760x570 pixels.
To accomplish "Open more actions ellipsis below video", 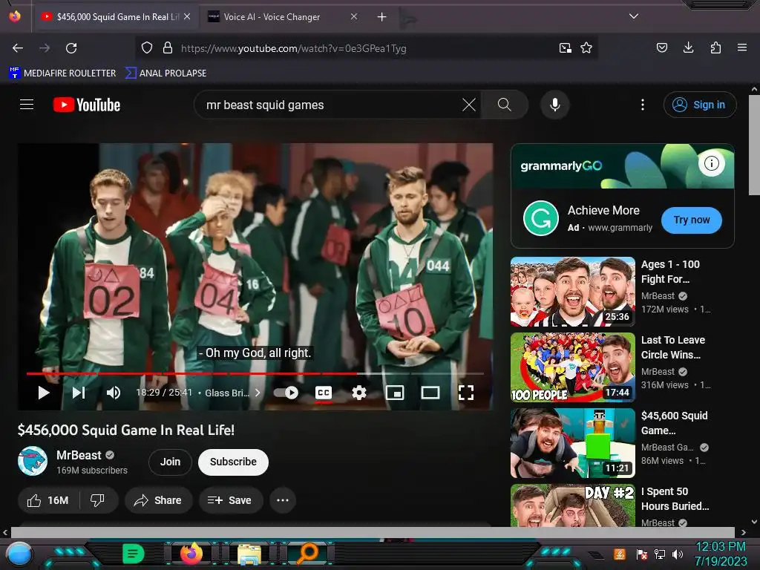I will click(x=283, y=500).
